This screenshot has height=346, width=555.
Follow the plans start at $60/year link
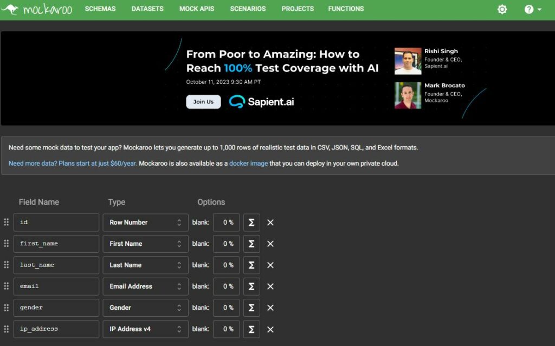[73, 164]
